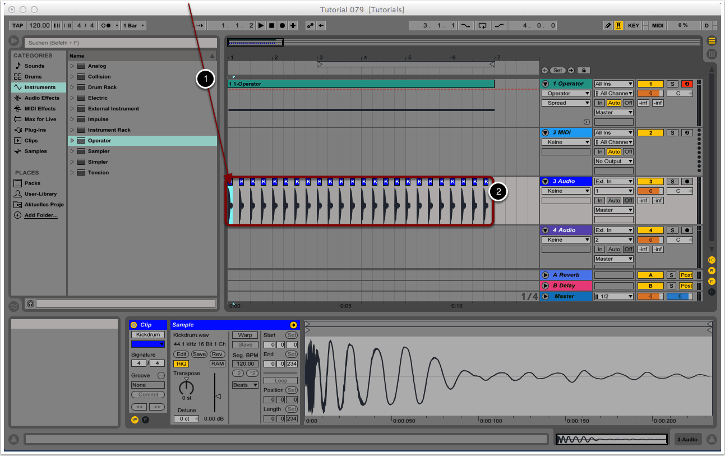The width and height of the screenshot is (725, 456).
Task: Click the Sample box arrow icon
Action: point(293,325)
